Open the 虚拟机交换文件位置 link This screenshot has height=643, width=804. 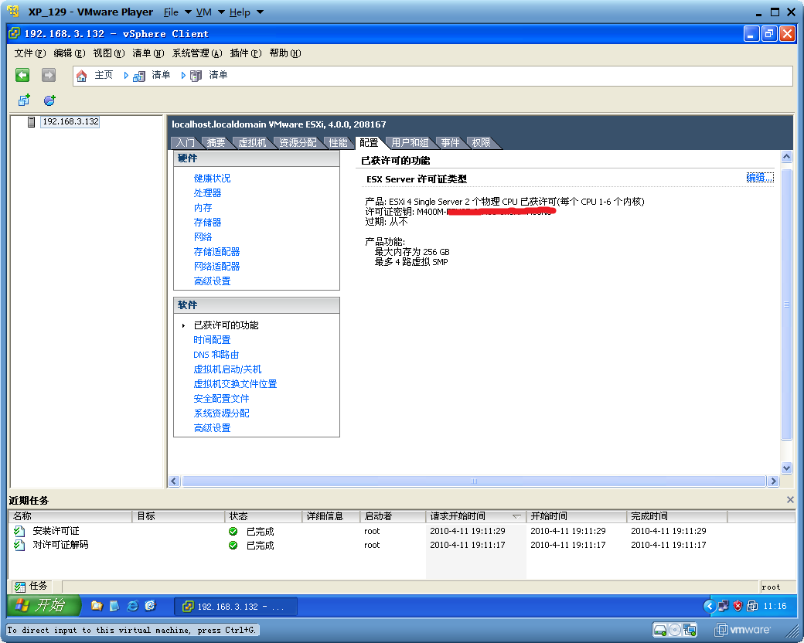(x=235, y=384)
